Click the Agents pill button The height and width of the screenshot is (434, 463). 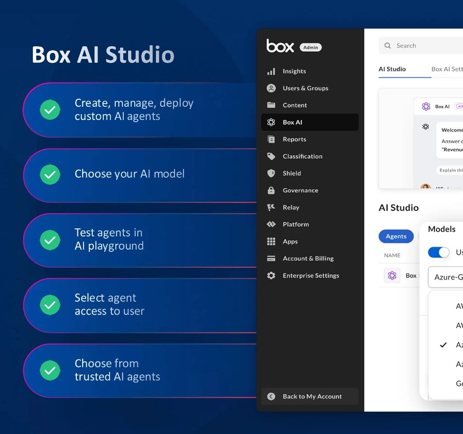(x=396, y=236)
